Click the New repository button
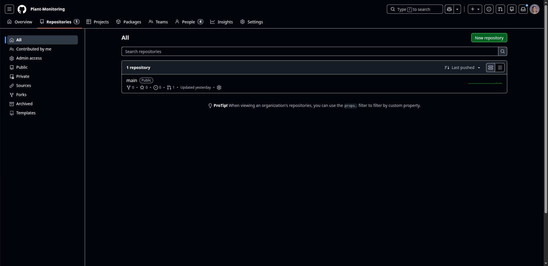548x266 pixels. (489, 38)
